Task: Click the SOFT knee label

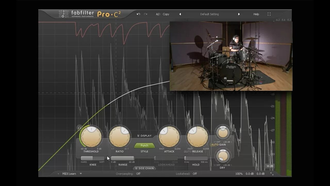Action: pyautogui.click(x=102, y=162)
